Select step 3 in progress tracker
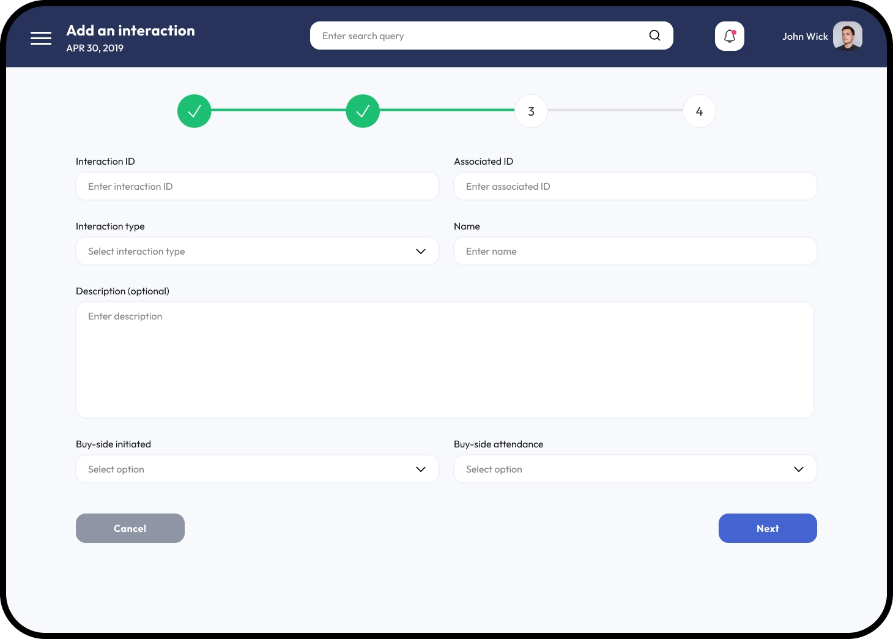The image size is (893, 639). tap(531, 111)
